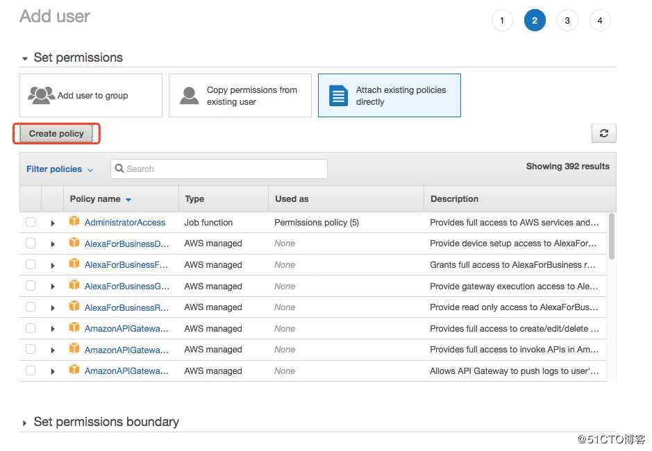Screen dimensions: 652x451
Task: Open the Filter policies dropdown
Action: tap(60, 169)
